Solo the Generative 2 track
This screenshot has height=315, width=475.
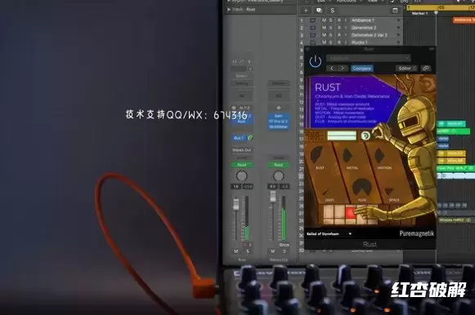pyautogui.click(x=331, y=28)
